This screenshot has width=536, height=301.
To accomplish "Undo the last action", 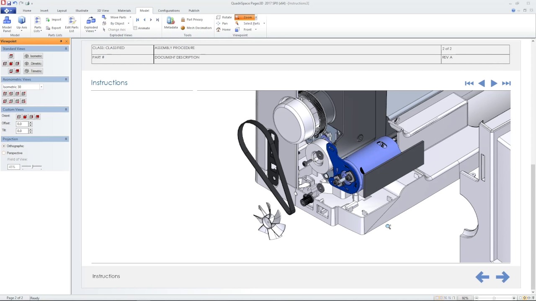I will point(15,3).
